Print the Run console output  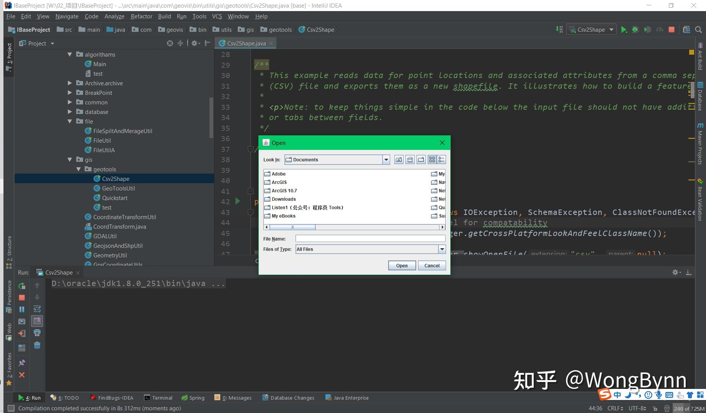(x=37, y=333)
